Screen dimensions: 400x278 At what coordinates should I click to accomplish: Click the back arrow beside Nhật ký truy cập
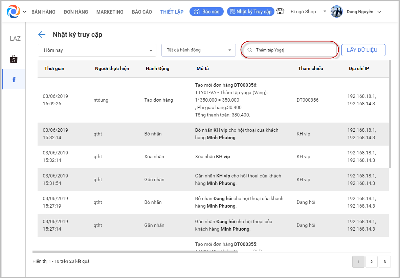pos(42,35)
